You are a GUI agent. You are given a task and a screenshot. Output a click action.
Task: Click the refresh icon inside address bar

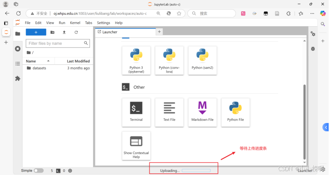[x=169, y=13]
